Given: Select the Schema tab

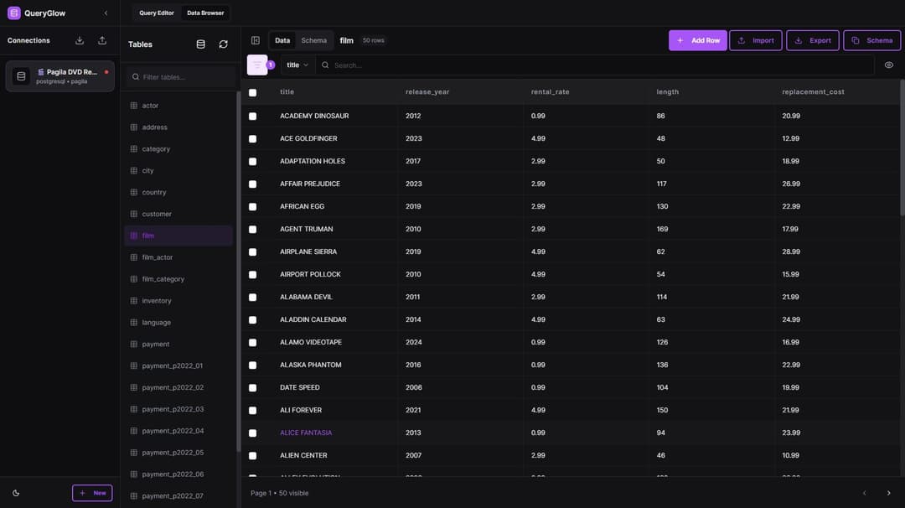Looking at the screenshot, I should coord(314,40).
